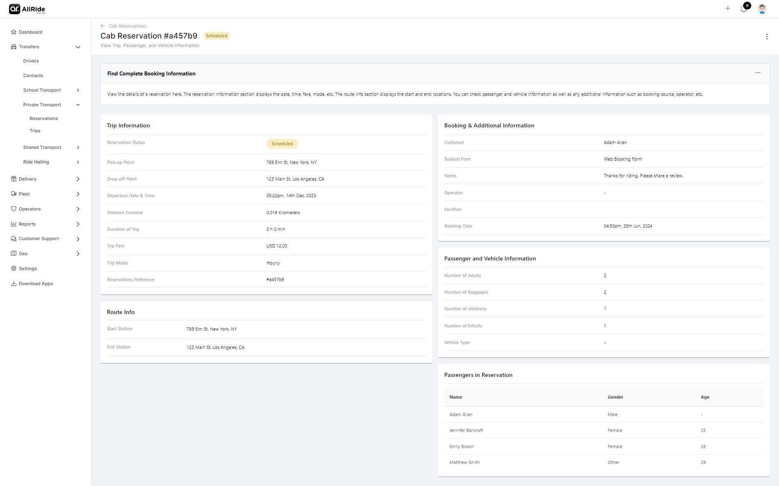The height and width of the screenshot is (486, 779).
Task: Click the plus icon in top bar
Action: pos(727,9)
